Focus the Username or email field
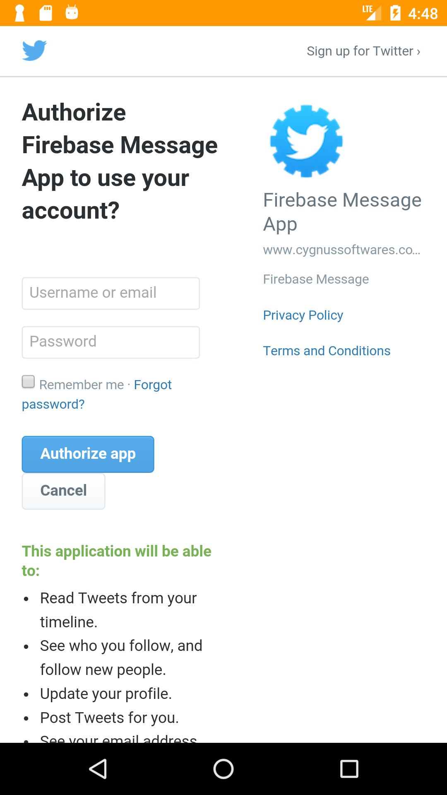Screen dimensions: 447x795 click(x=111, y=293)
